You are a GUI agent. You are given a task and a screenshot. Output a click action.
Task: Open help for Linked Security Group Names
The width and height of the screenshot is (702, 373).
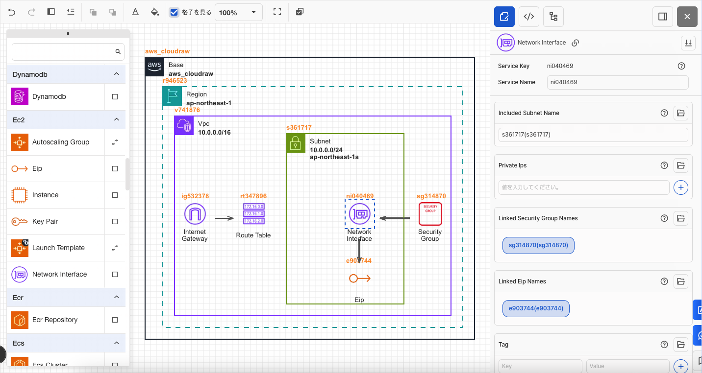664,218
